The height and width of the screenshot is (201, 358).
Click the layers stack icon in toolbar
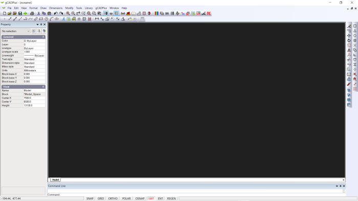pyautogui.click(x=162, y=13)
